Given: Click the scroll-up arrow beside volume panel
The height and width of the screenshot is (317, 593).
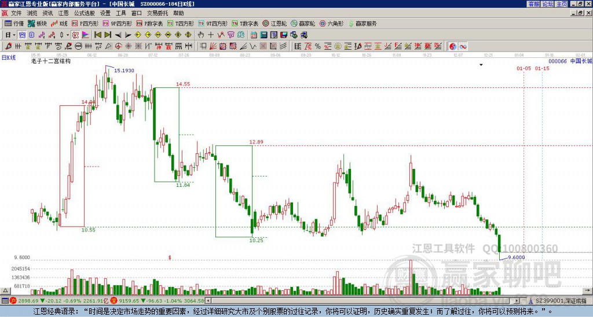Looking at the screenshot, I should [x=5, y=290].
